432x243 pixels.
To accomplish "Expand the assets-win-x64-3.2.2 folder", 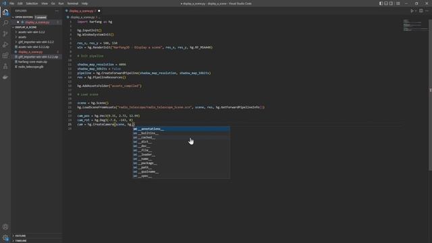I will tap(32, 32).
